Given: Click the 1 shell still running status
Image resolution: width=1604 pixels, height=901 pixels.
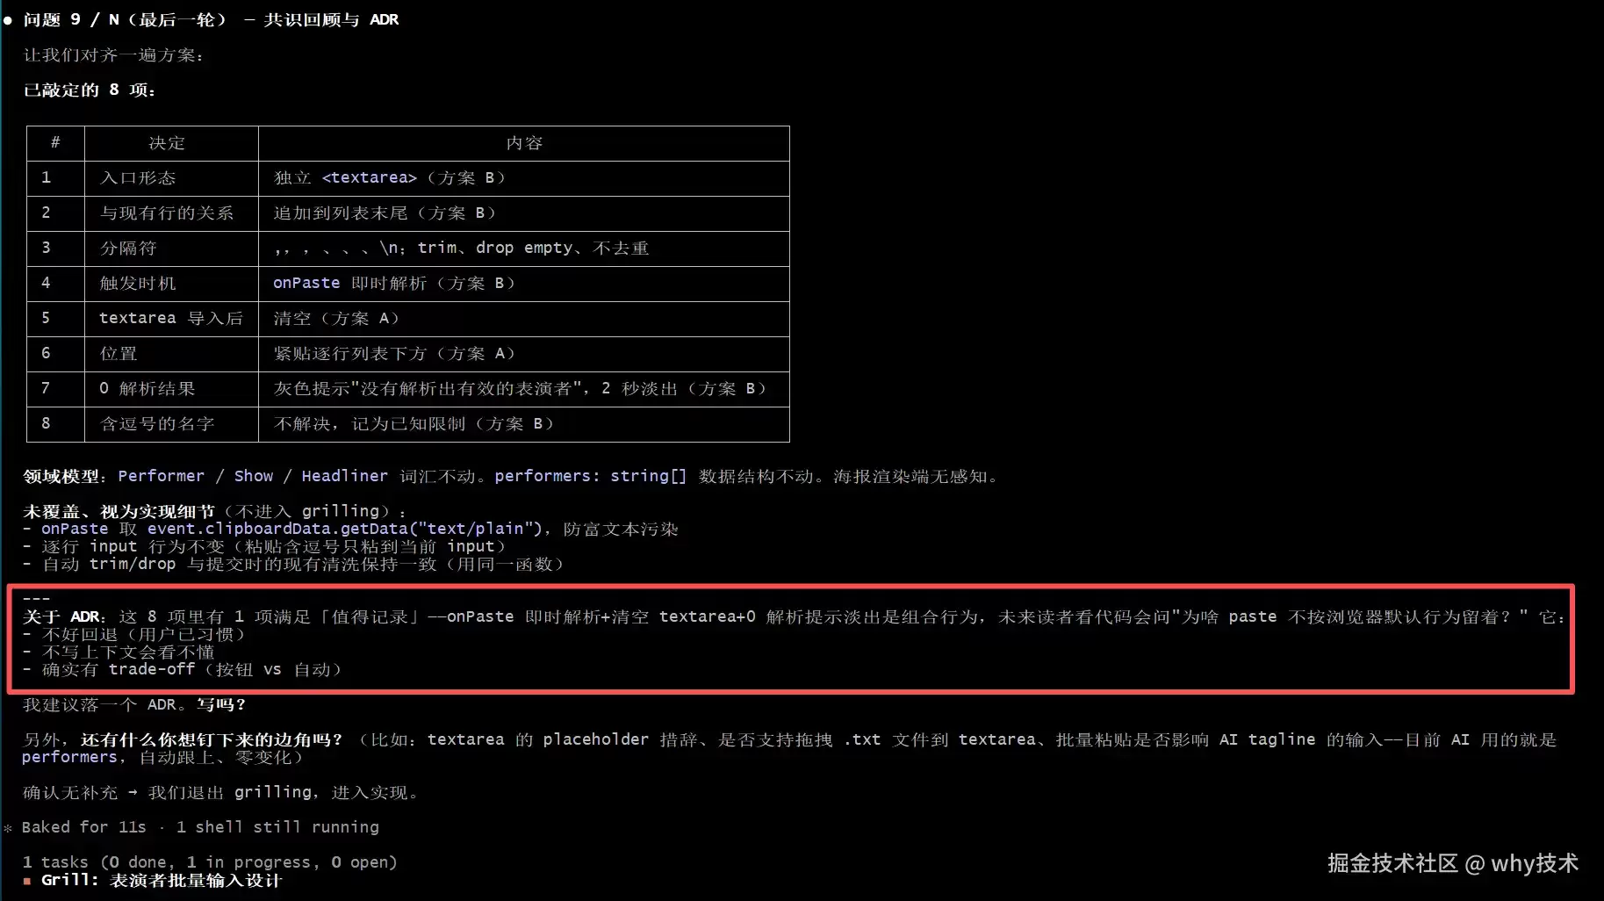Looking at the screenshot, I should point(277,827).
